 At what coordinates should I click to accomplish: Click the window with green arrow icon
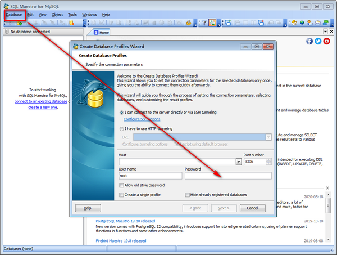[x=228, y=23]
